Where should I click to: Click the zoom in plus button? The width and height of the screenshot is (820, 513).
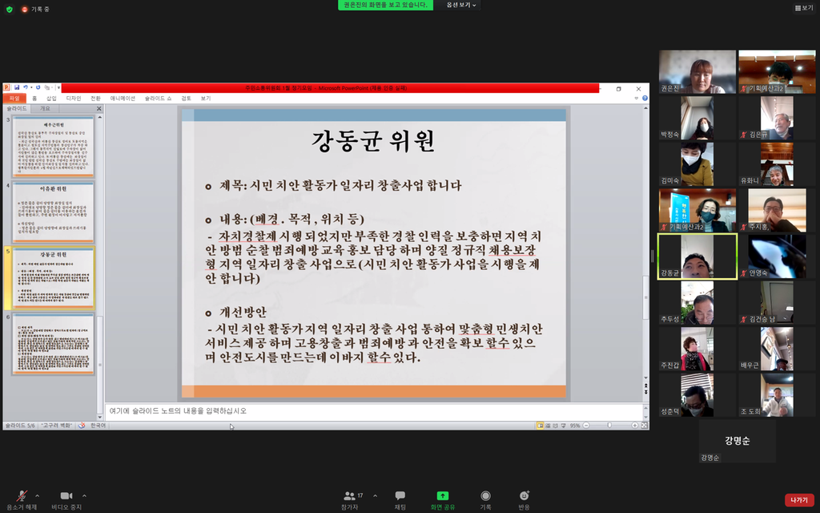point(635,426)
